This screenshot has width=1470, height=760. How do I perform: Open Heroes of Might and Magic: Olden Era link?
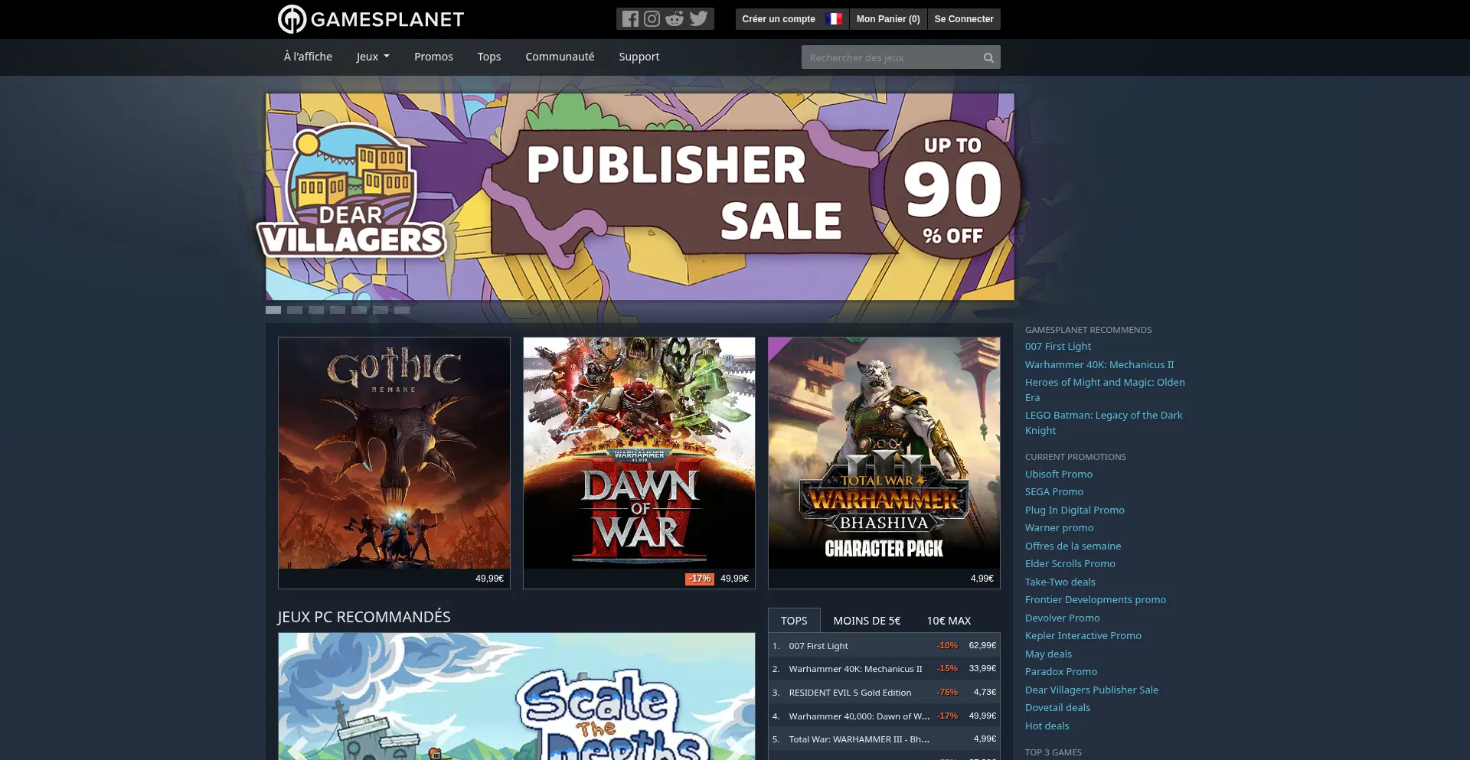pos(1105,390)
